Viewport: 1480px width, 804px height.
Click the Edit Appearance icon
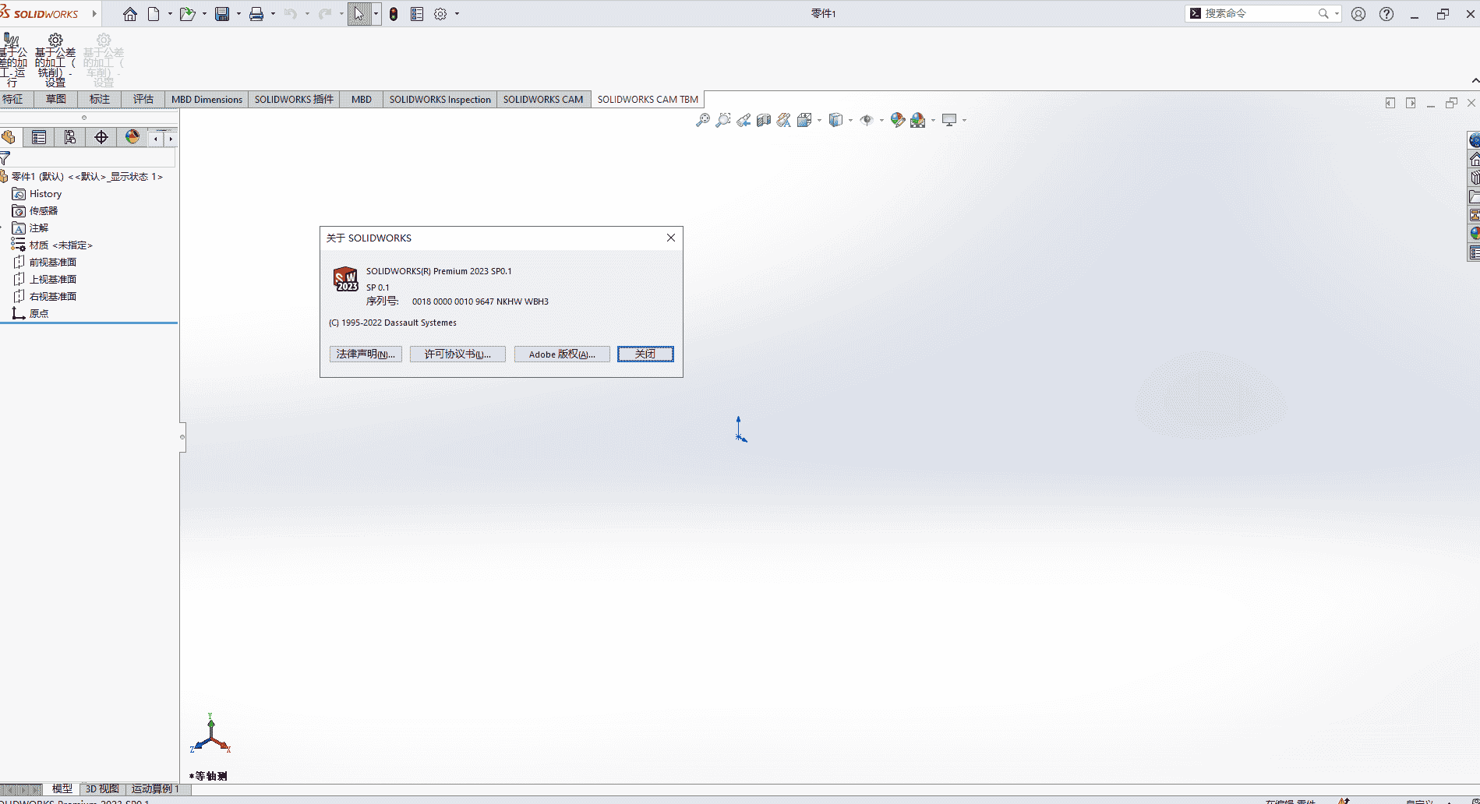(x=898, y=120)
